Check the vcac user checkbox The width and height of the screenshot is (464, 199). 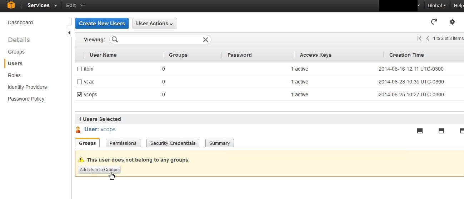click(80, 82)
